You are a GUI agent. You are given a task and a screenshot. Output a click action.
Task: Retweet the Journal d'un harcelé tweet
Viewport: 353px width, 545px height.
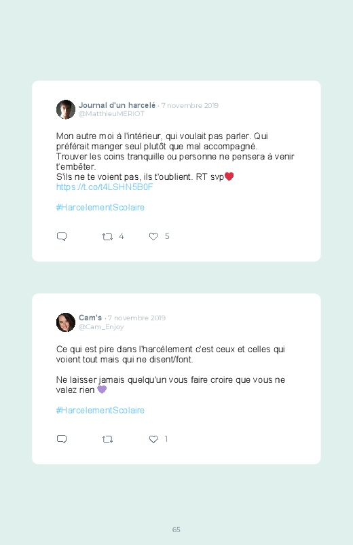coord(107,237)
